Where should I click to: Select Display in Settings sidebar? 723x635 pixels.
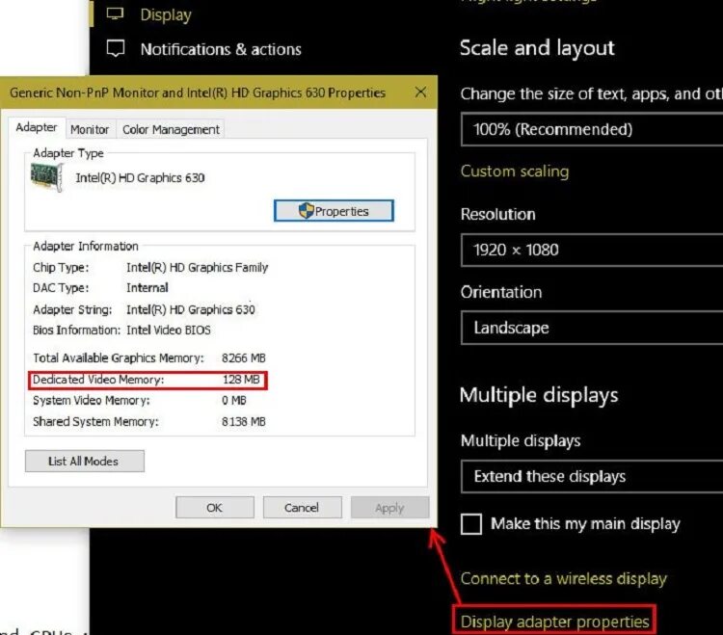[166, 14]
